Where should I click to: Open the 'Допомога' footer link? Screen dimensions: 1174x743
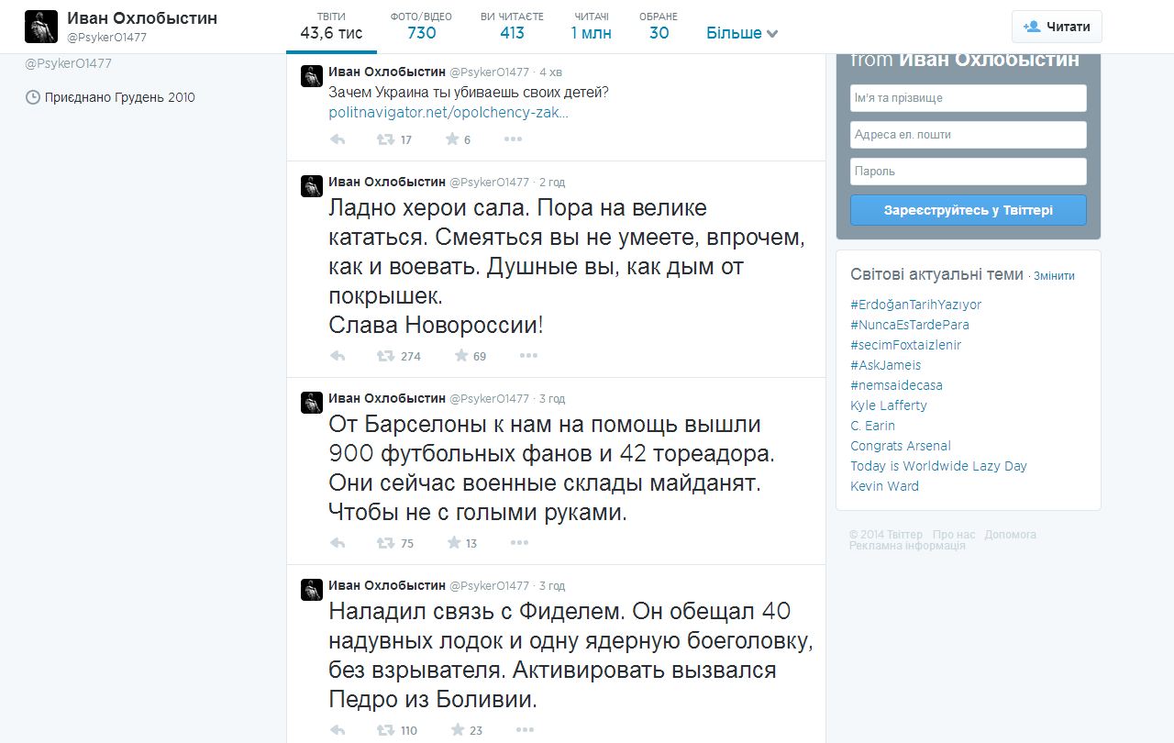[1011, 535]
